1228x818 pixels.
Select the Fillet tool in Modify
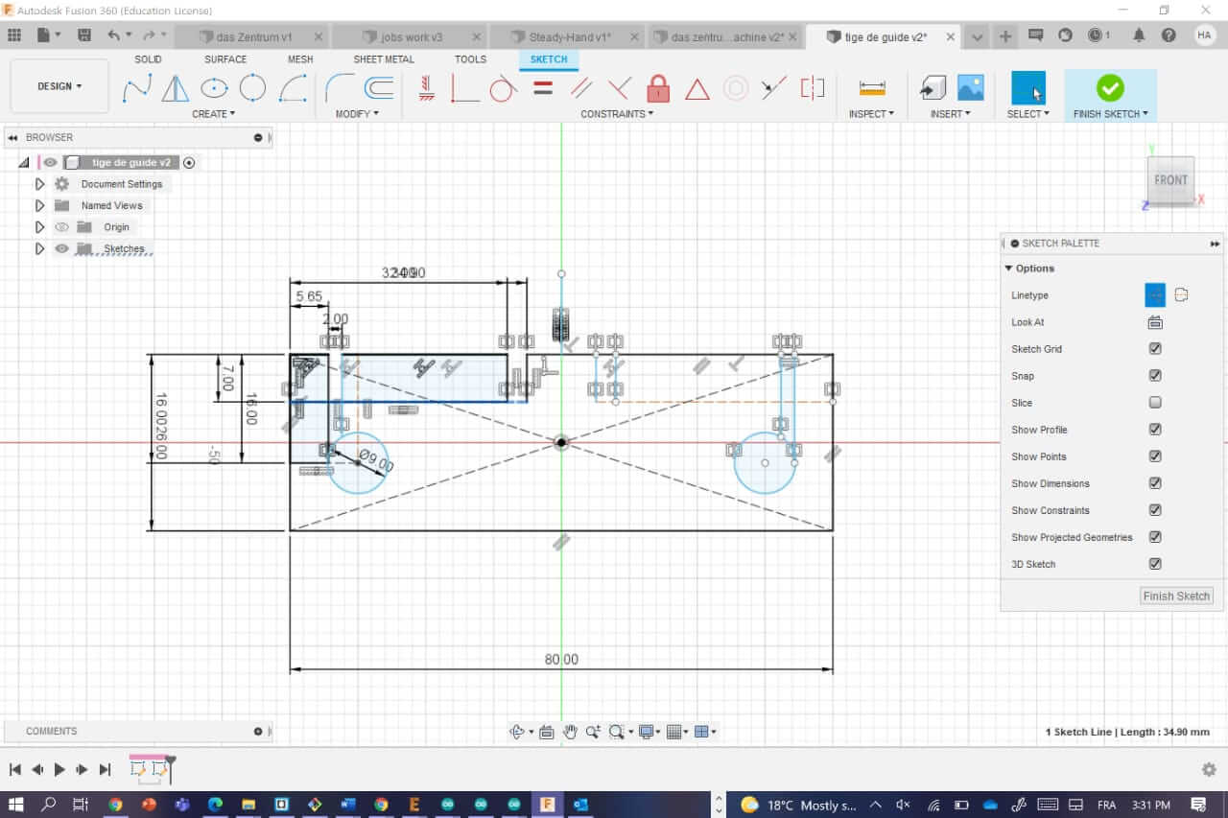[340, 88]
